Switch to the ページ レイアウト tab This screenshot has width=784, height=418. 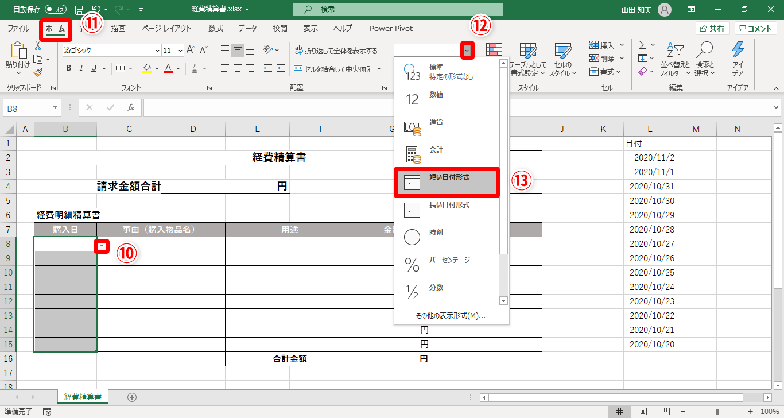pos(166,28)
